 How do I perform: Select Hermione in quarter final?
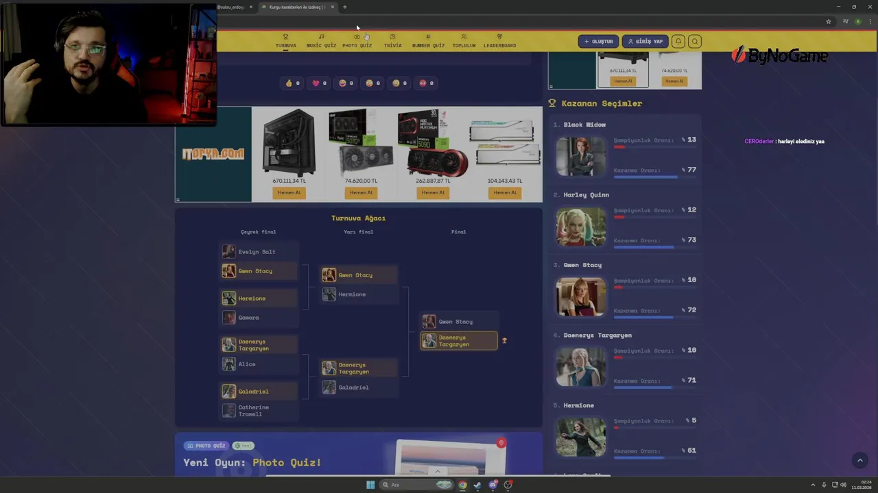click(x=259, y=299)
